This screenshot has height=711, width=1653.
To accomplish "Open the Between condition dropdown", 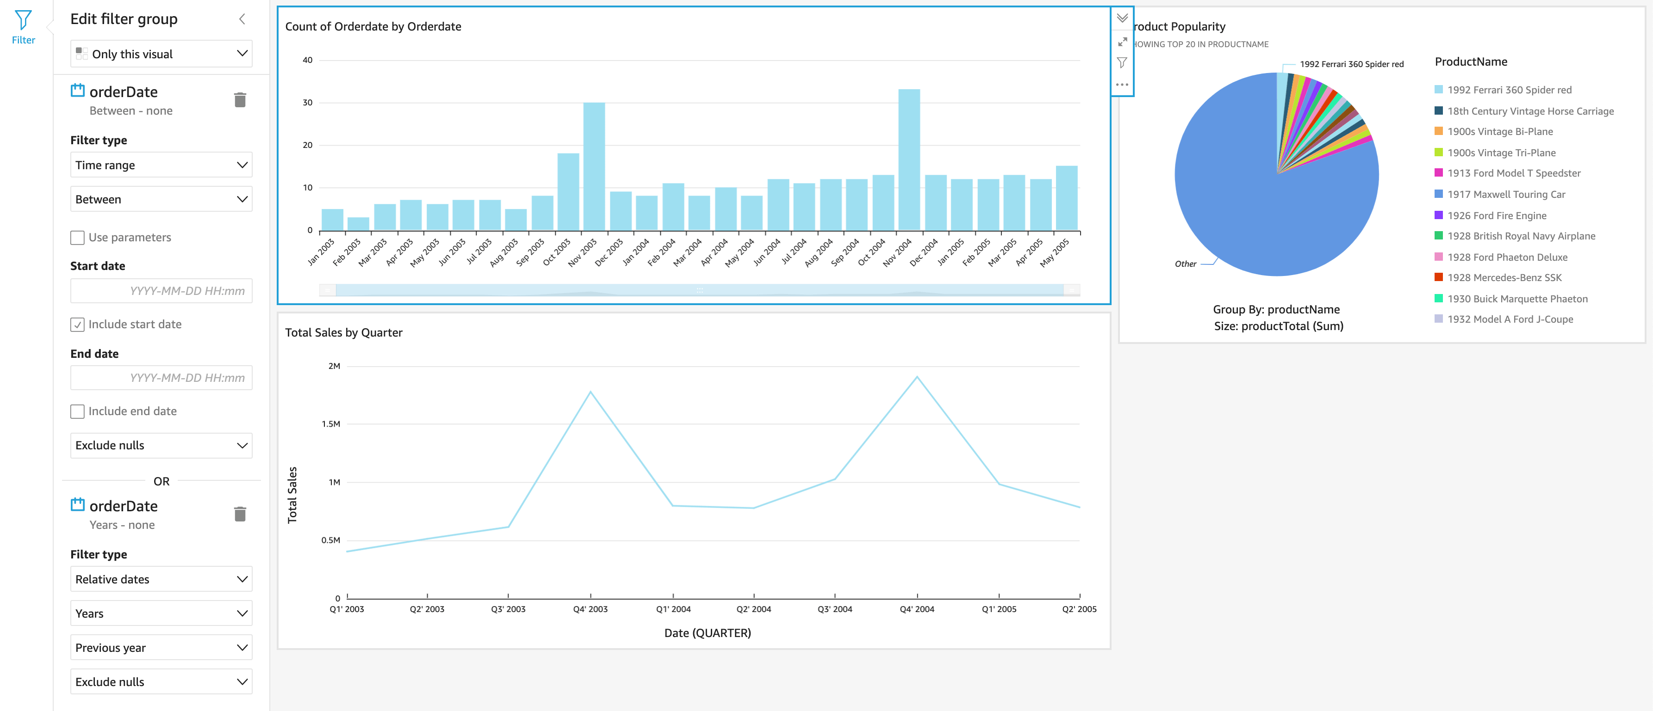I will coord(161,199).
